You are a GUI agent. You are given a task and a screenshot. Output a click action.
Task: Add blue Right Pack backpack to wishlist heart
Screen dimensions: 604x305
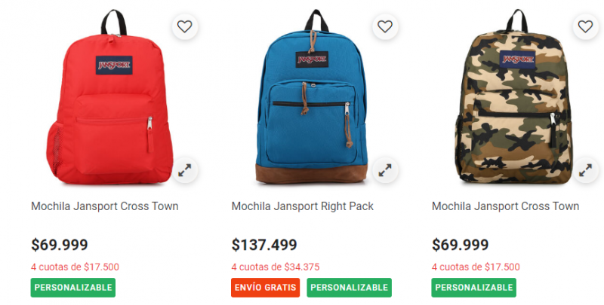click(385, 26)
